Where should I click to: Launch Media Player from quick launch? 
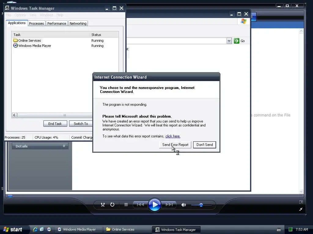[x=49, y=229]
